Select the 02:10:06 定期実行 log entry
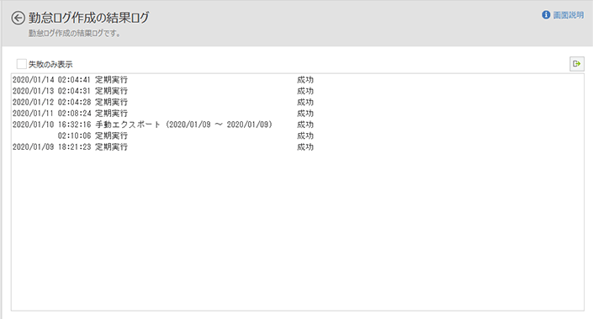This screenshot has width=593, height=319. point(163,136)
